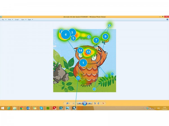The height and width of the screenshot is (126, 169).
Task: Switch to Photo Viewer taskbar button
Action: (x=68, y=108)
